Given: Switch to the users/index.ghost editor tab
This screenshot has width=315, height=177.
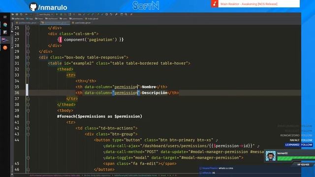Looking at the screenshot, I should coord(81,23).
